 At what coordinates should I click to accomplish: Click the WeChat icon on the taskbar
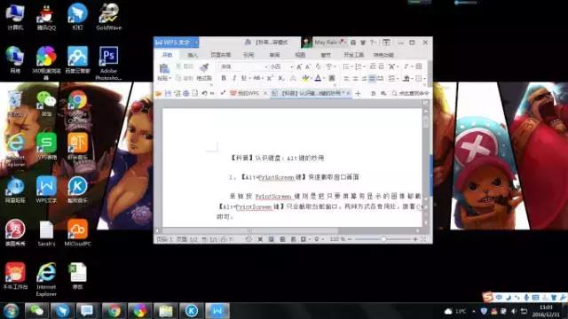pyautogui.click(x=36, y=311)
